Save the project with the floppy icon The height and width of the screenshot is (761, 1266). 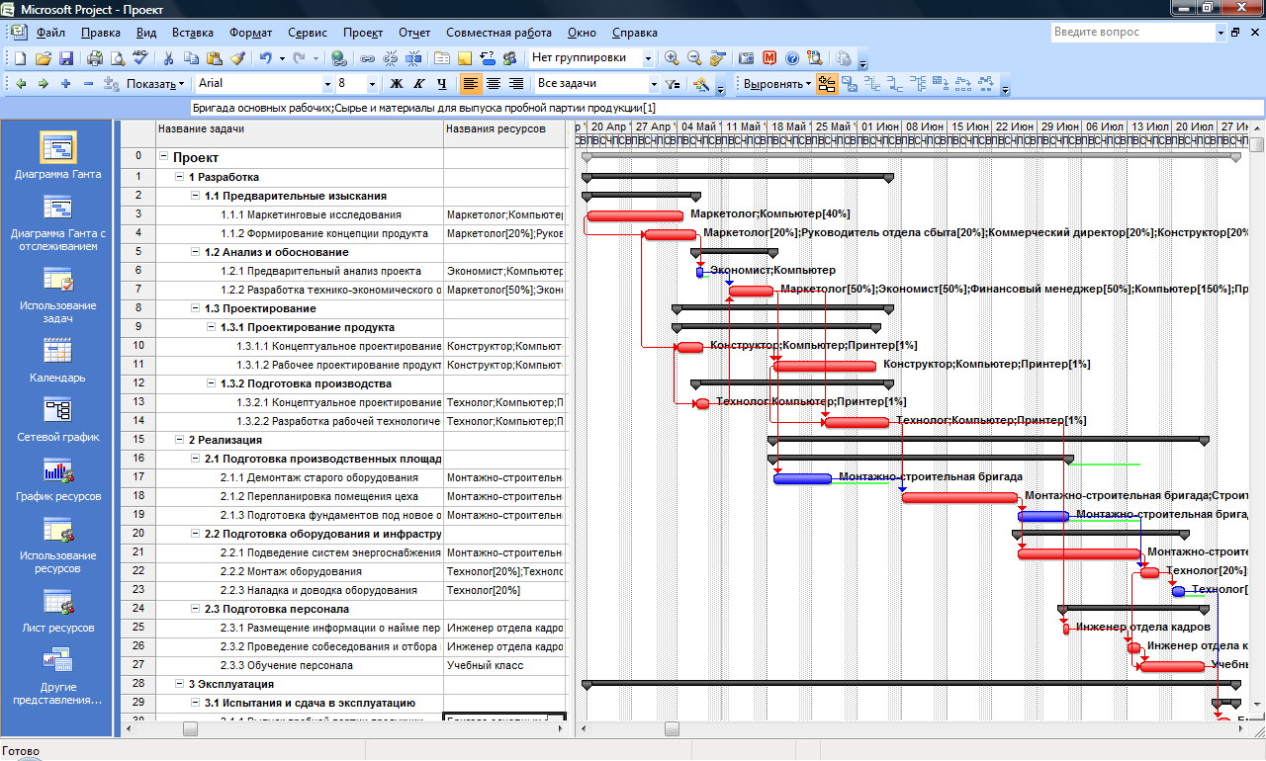click(66, 58)
